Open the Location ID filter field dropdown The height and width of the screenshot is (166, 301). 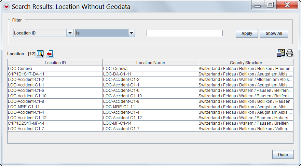(x=70, y=33)
